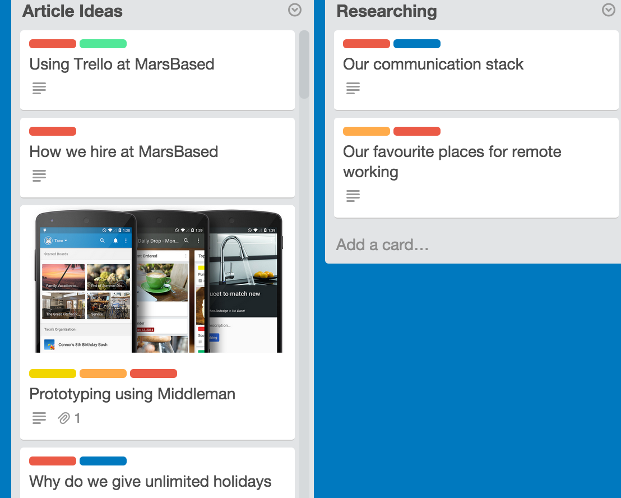Select the description icon on Prototyping using Middleman
Viewport: 621px width, 498px height.
click(x=39, y=418)
